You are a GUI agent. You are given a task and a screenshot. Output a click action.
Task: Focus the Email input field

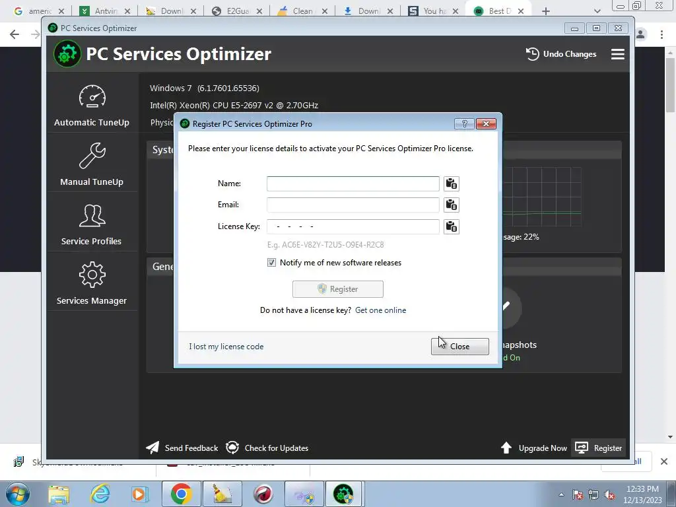click(x=353, y=205)
